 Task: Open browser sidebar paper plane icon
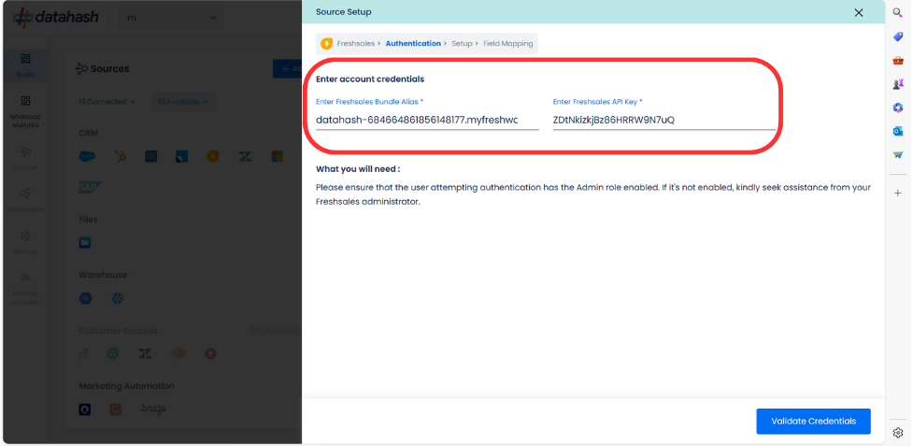click(x=897, y=155)
